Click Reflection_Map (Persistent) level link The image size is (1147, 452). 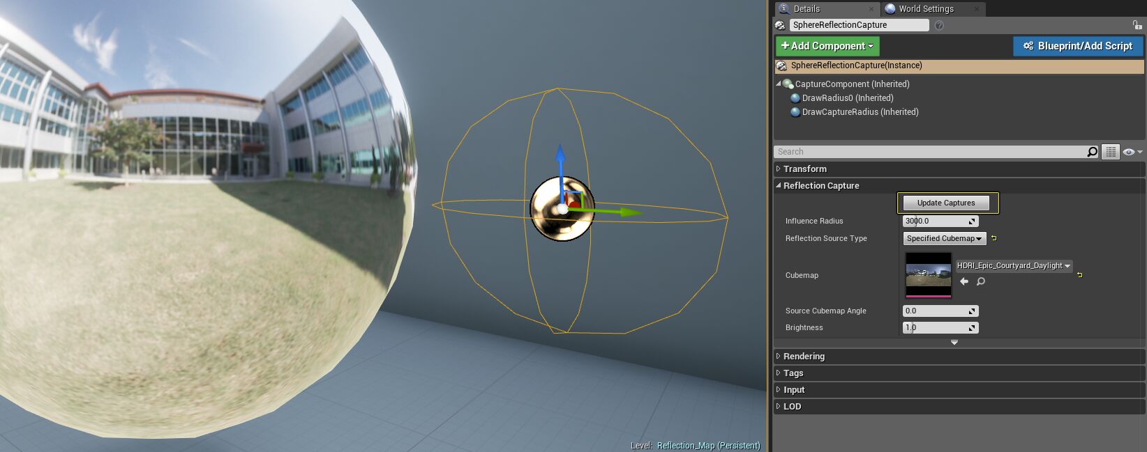click(x=708, y=446)
